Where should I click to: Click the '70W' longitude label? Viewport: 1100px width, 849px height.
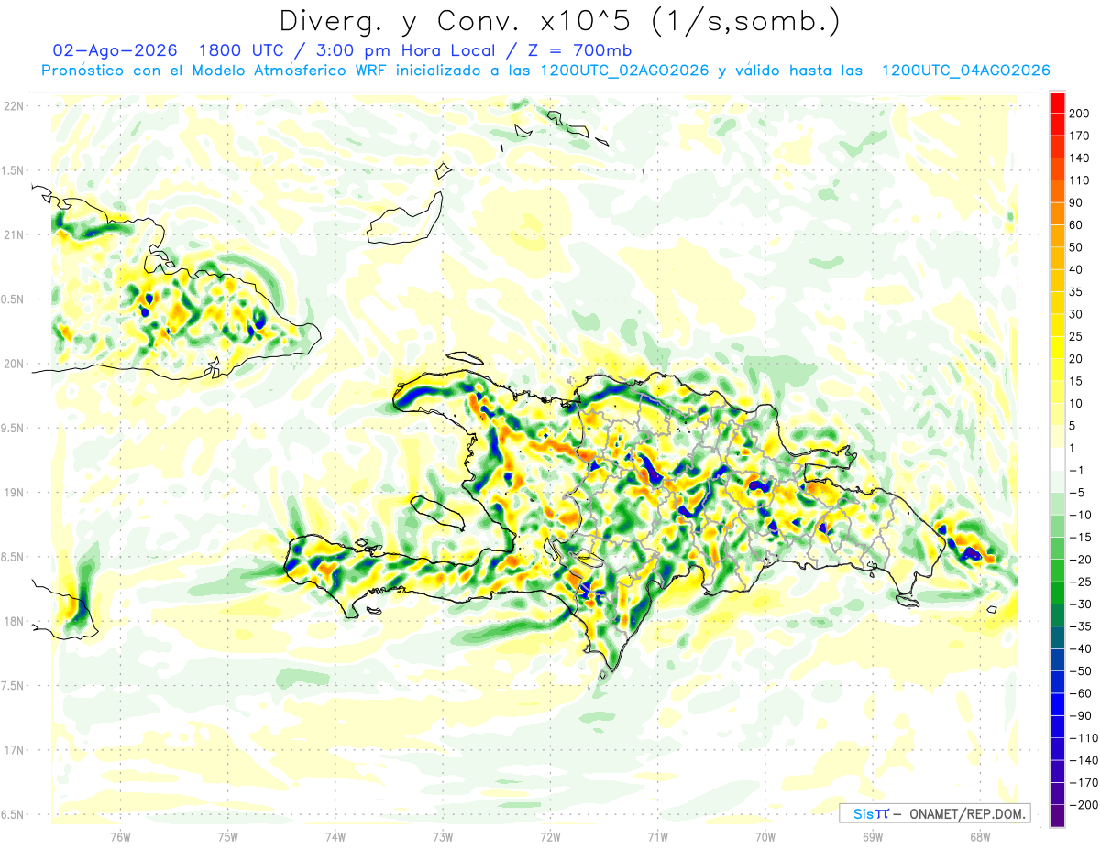[x=765, y=836]
